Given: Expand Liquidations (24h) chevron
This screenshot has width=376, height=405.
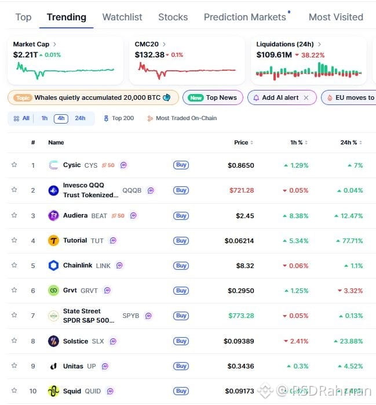Looking at the screenshot, I should click(x=319, y=44).
